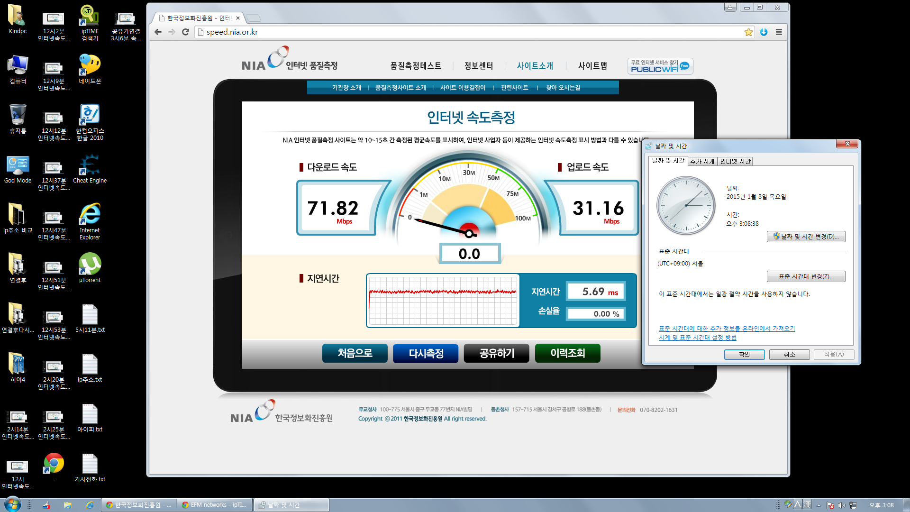Bookmark page with the star icon
Image resolution: width=910 pixels, height=512 pixels.
pyautogui.click(x=748, y=32)
